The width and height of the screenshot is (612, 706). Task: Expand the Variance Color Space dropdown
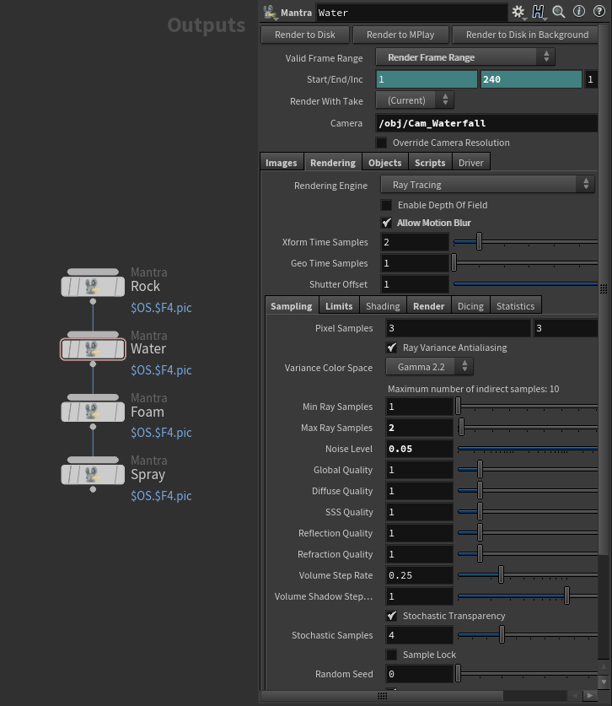tap(430, 367)
